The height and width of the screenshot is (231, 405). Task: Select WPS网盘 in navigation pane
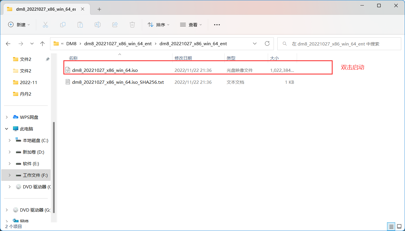(x=29, y=117)
